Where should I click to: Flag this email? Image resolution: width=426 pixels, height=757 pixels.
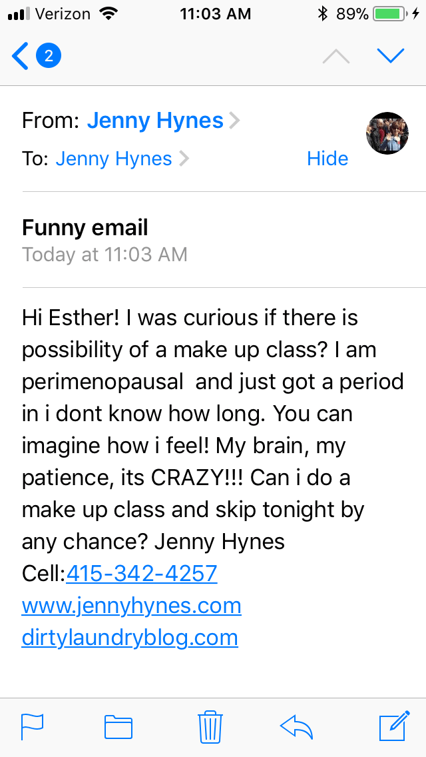[33, 726]
